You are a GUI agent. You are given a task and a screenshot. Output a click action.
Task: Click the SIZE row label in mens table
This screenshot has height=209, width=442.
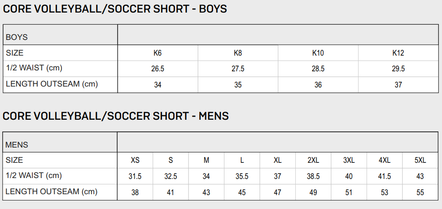[x=14, y=160]
